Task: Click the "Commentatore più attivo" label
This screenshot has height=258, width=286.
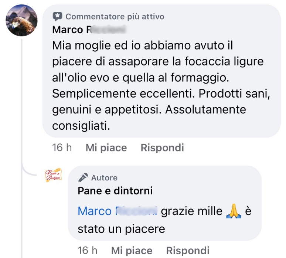Action: 115,17
